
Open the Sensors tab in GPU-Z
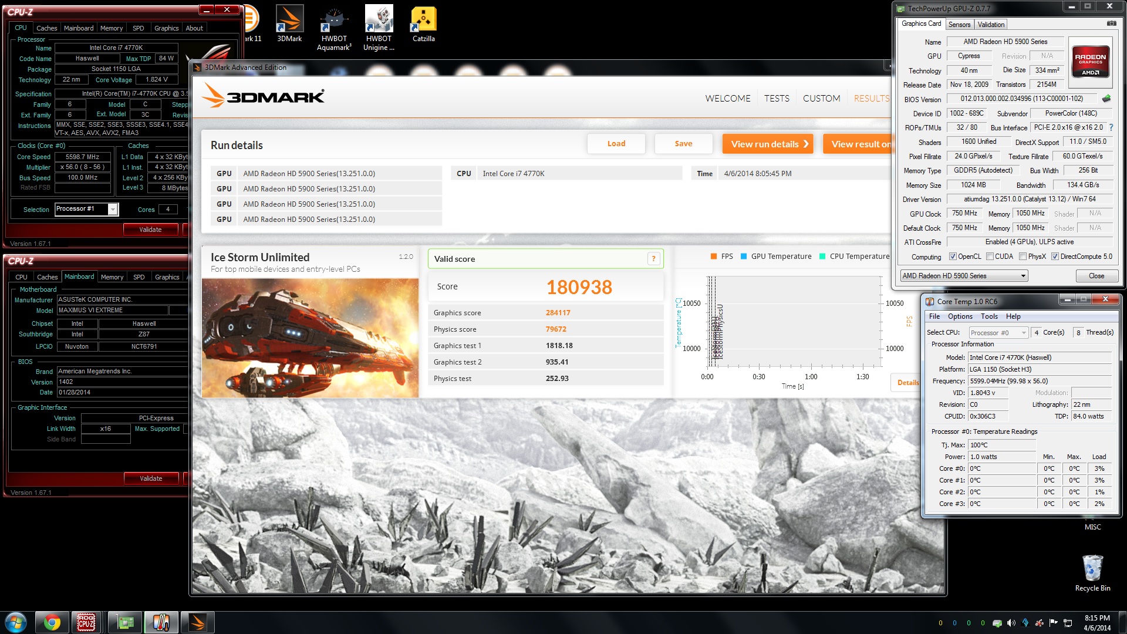pos(959,24)
